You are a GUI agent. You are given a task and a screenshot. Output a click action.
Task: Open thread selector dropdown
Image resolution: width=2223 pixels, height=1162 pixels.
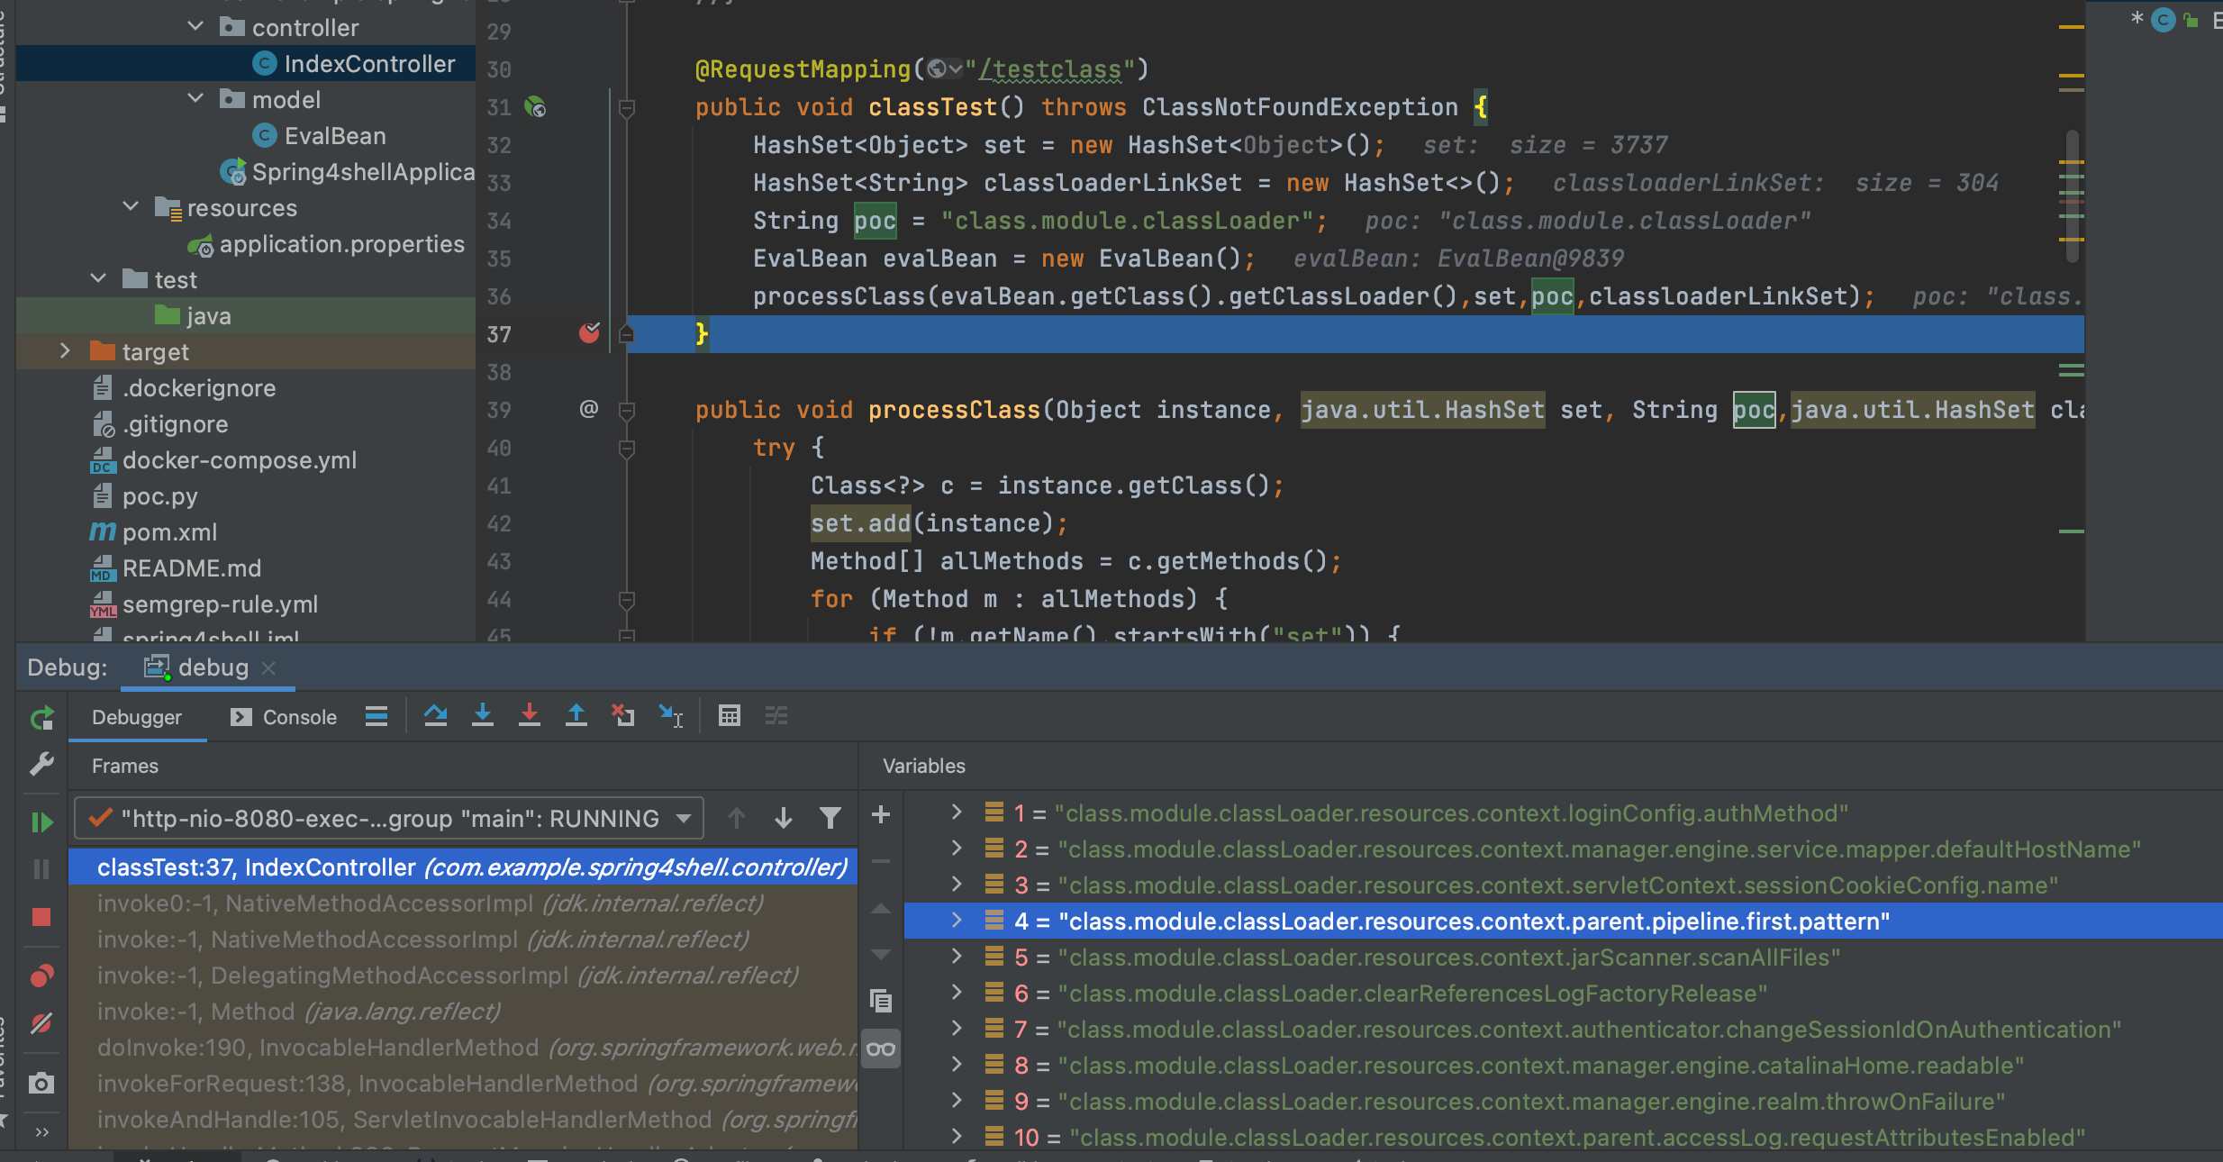coord(389,818)
